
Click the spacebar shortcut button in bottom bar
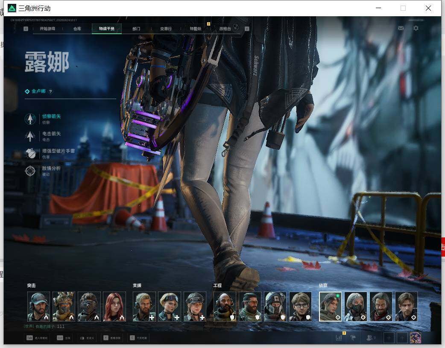[64, 338]
